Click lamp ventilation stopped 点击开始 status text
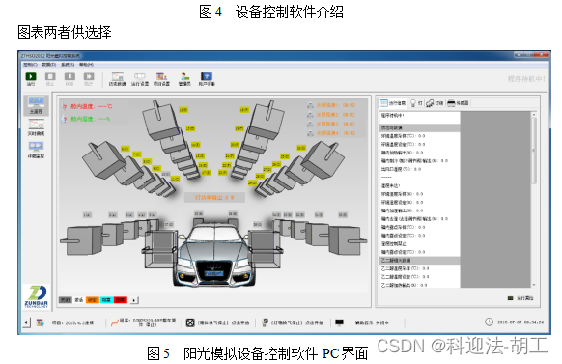Viewport: 562px width, 364px height. (x=296, y=322)
